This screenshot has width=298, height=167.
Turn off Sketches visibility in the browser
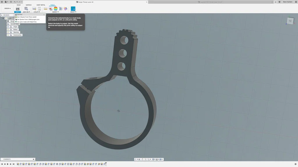[x=8, y=32]
